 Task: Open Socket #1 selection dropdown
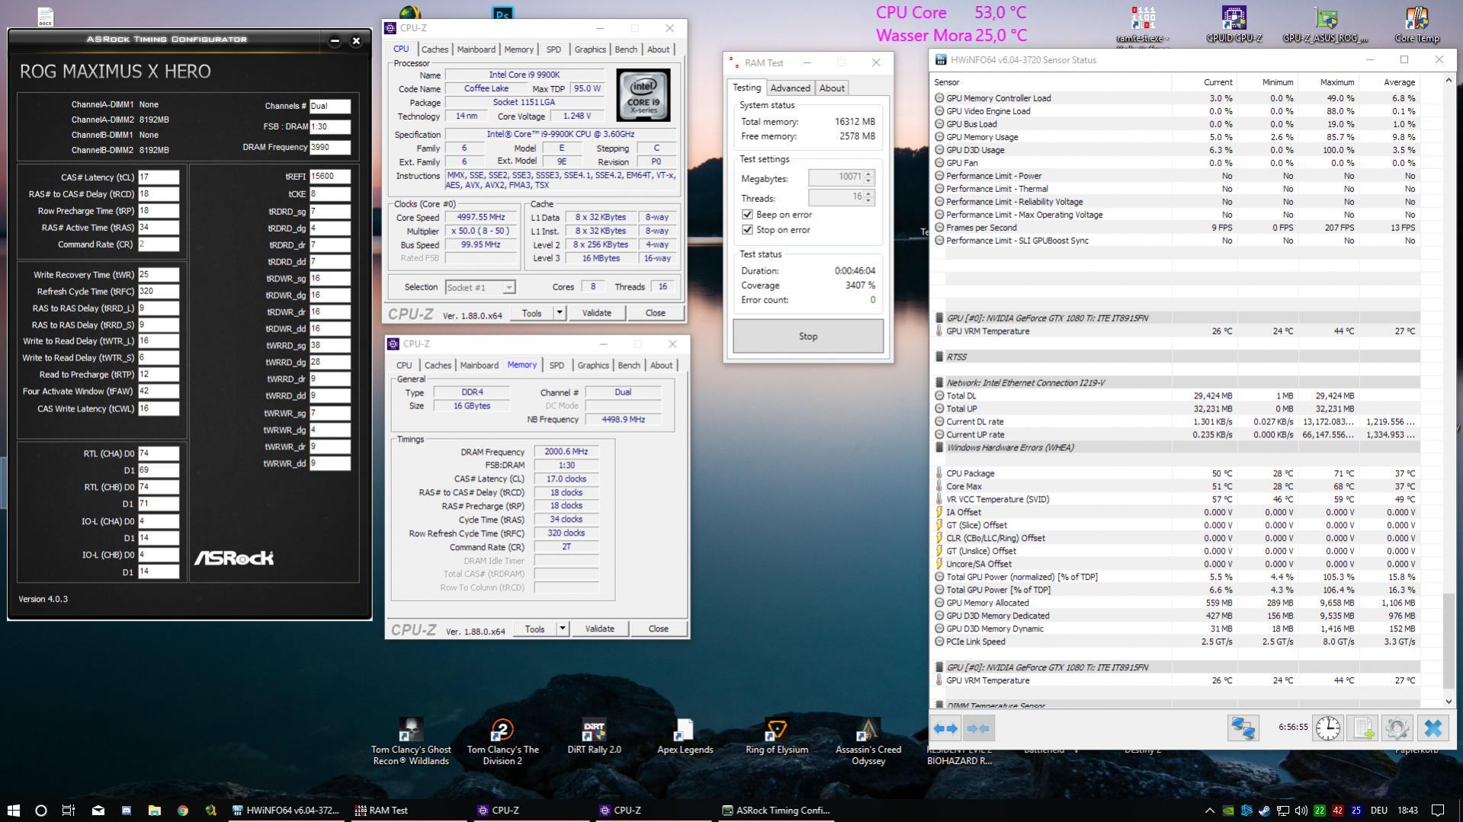(x=480, y=287)
